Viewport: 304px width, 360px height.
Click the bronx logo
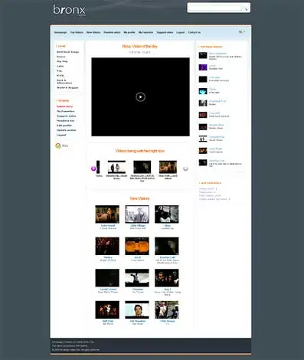pyautogui.click(x=69, y=10)
